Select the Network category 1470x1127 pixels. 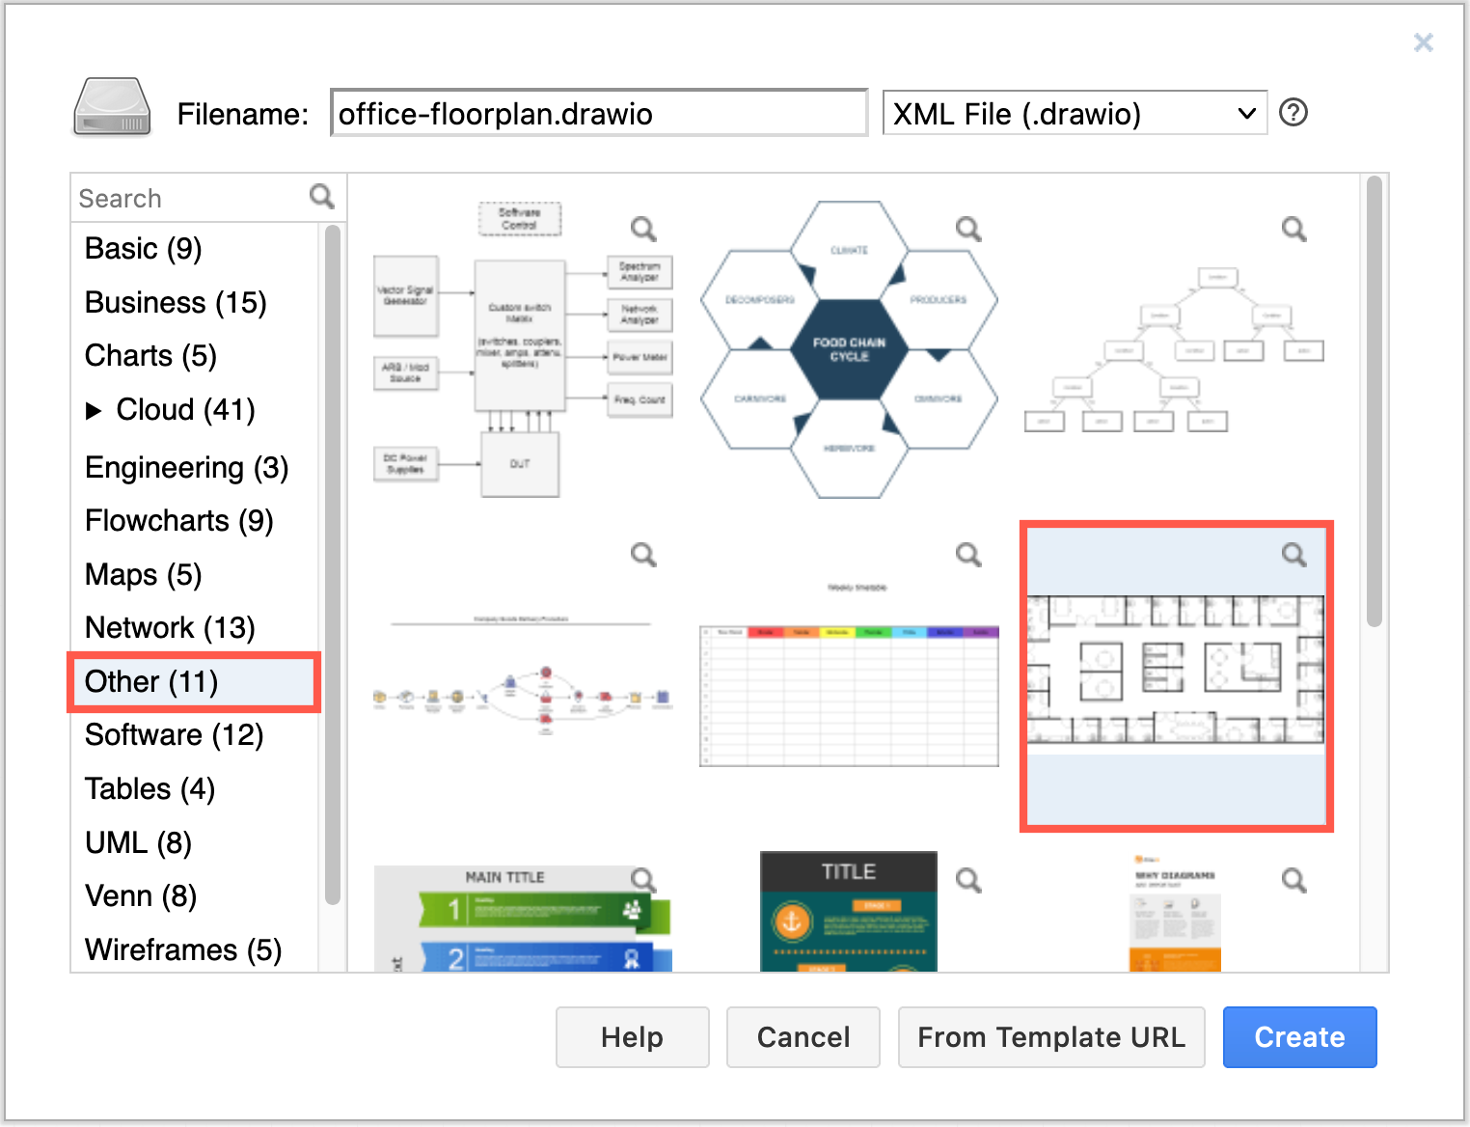pyautogui.click(x=169, y=627)
